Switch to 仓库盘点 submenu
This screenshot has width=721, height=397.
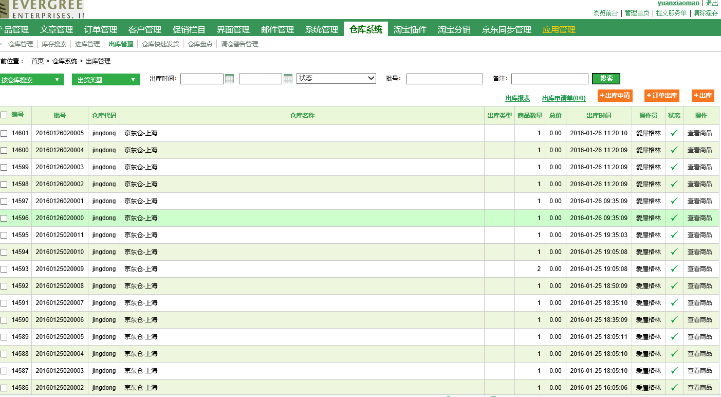(x=200, y=44)
